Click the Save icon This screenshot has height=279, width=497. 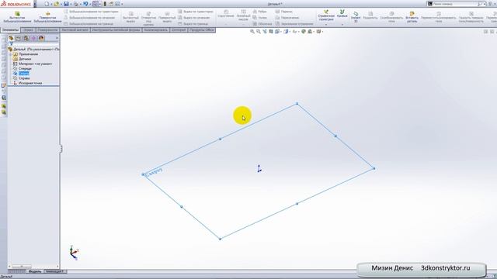(x=66, y=4)
